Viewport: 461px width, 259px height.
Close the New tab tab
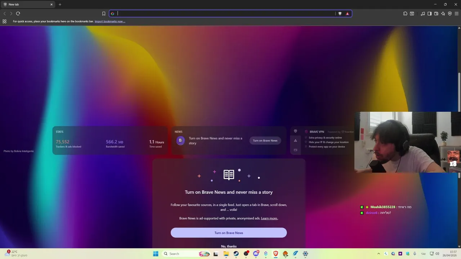52,4
